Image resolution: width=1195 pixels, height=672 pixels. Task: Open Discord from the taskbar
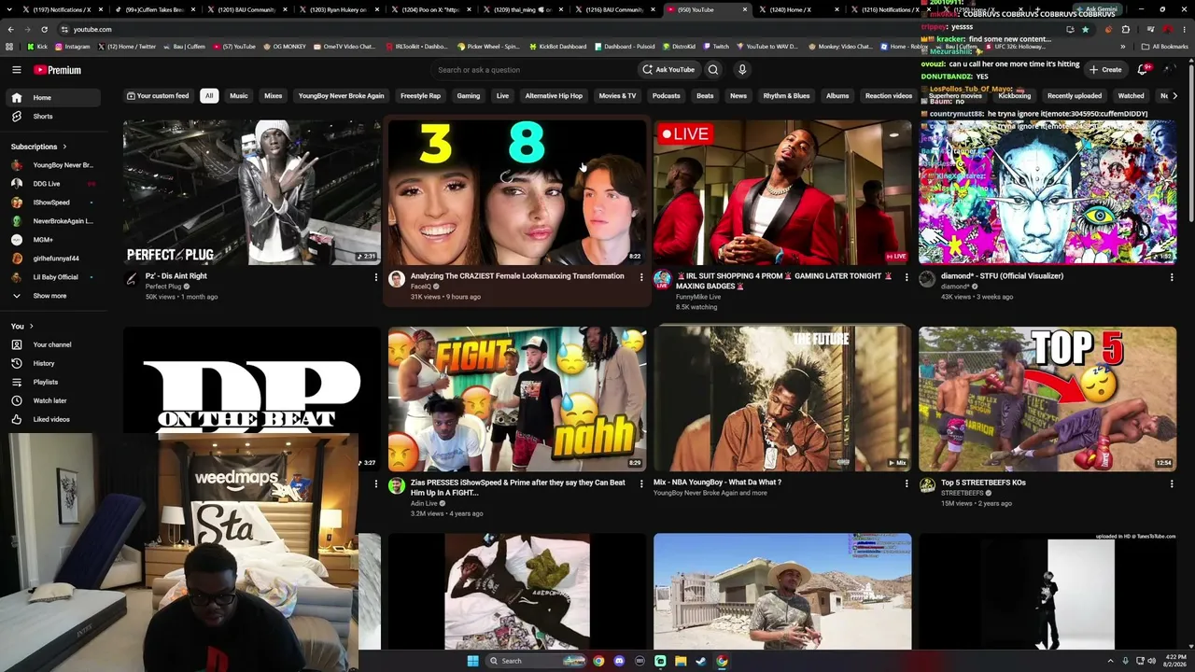[619, 661]
